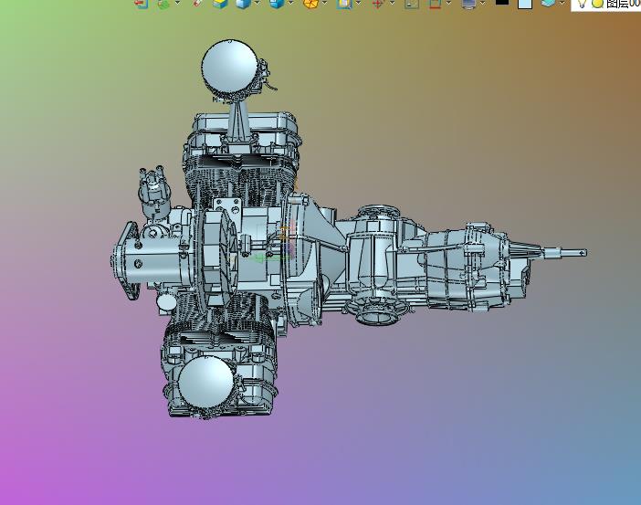
Task: Open dropdown arrow beside clipboard icon
Action: coord(359,3)
